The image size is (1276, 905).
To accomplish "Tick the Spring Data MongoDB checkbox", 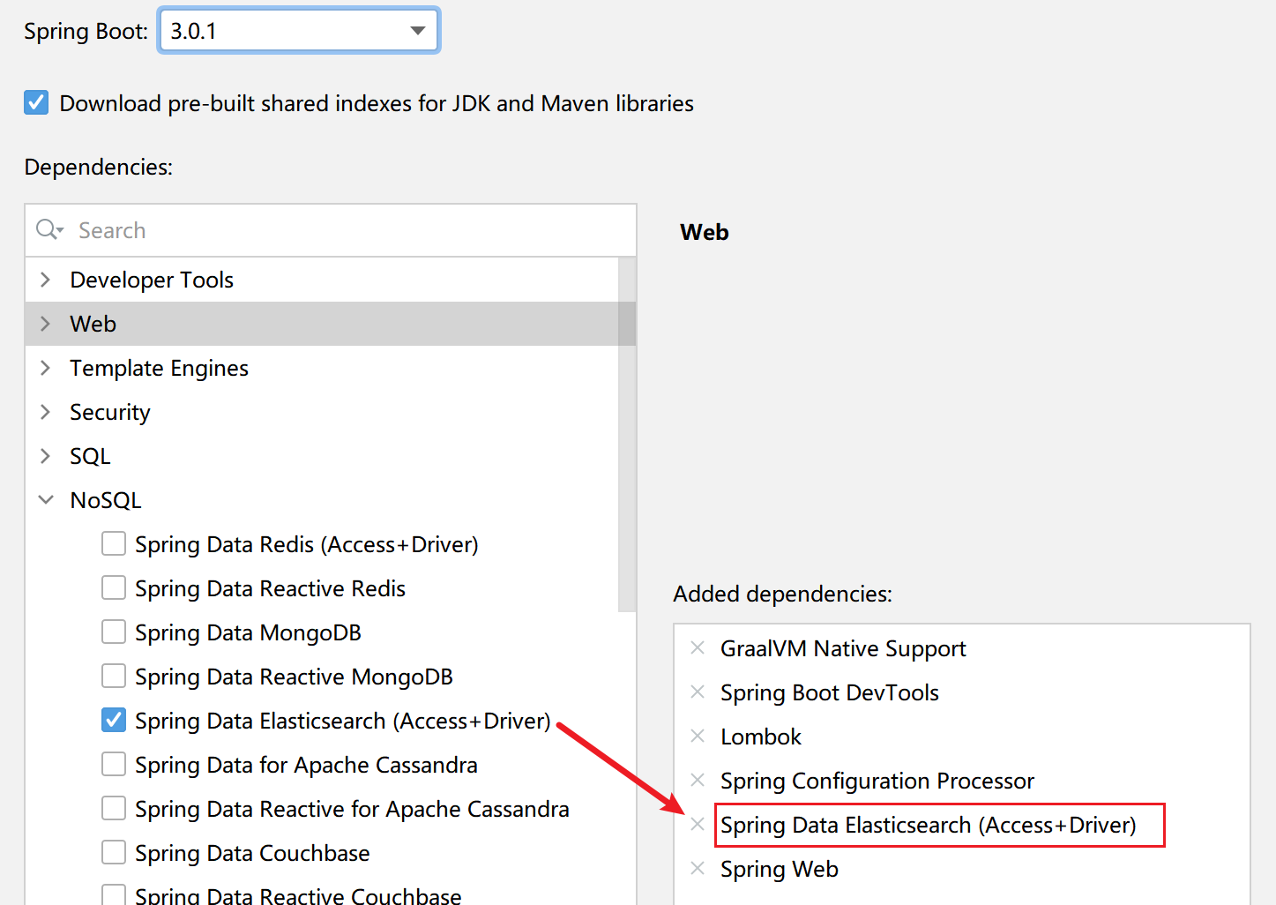I will pyautogui.click(x=114, y=632).
